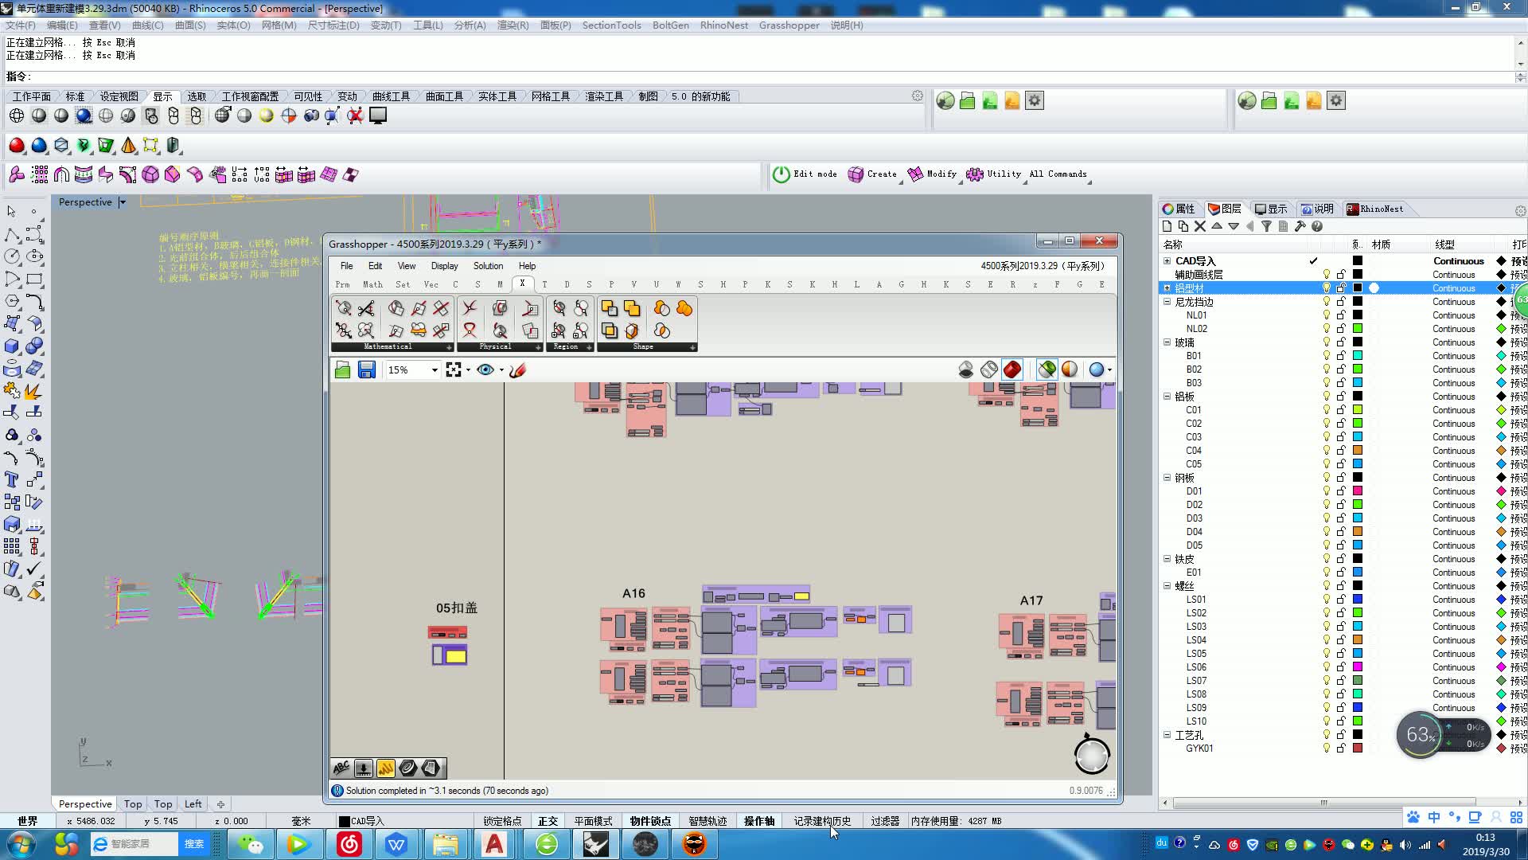Click the sketch brush icon in Grasshopper
The width and height of the screenshot is (1528, 860).
coord(518,369)
